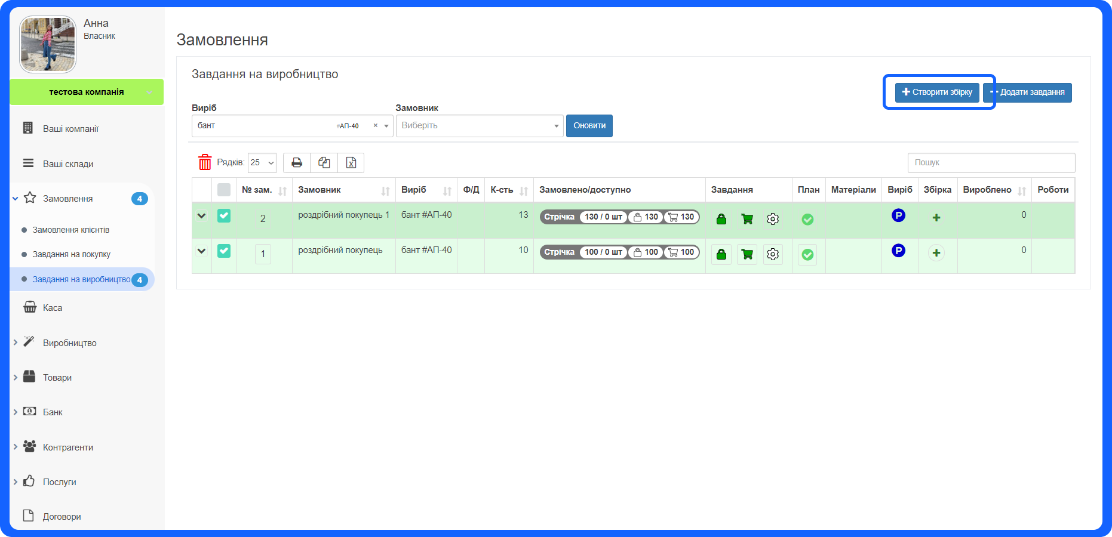
Task: Export table using the Excel icon
Action: (351, 163)
